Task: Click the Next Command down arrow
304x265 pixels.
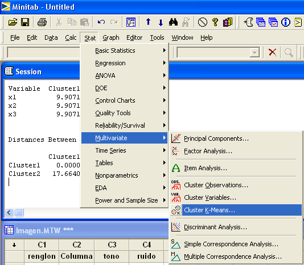Action: tap(161, 23)
